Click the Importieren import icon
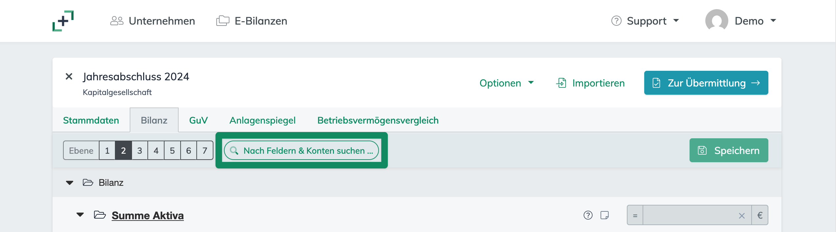Viewport: 836px width, 232px height. pos(561,83)
